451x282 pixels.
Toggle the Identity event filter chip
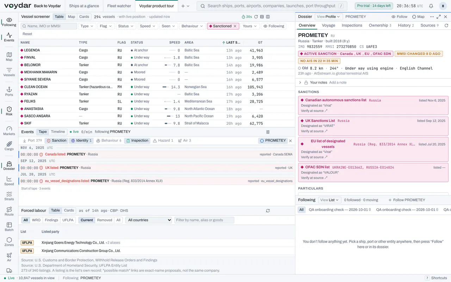81,141
